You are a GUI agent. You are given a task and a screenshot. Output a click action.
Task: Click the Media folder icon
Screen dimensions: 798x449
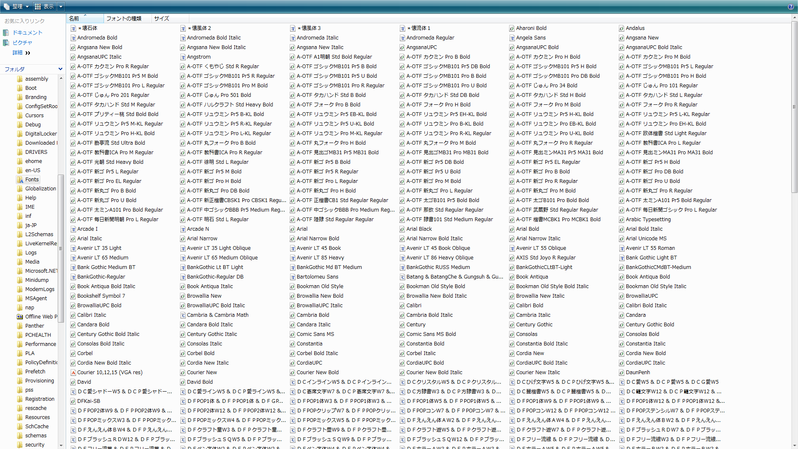[x=20, y=262]
